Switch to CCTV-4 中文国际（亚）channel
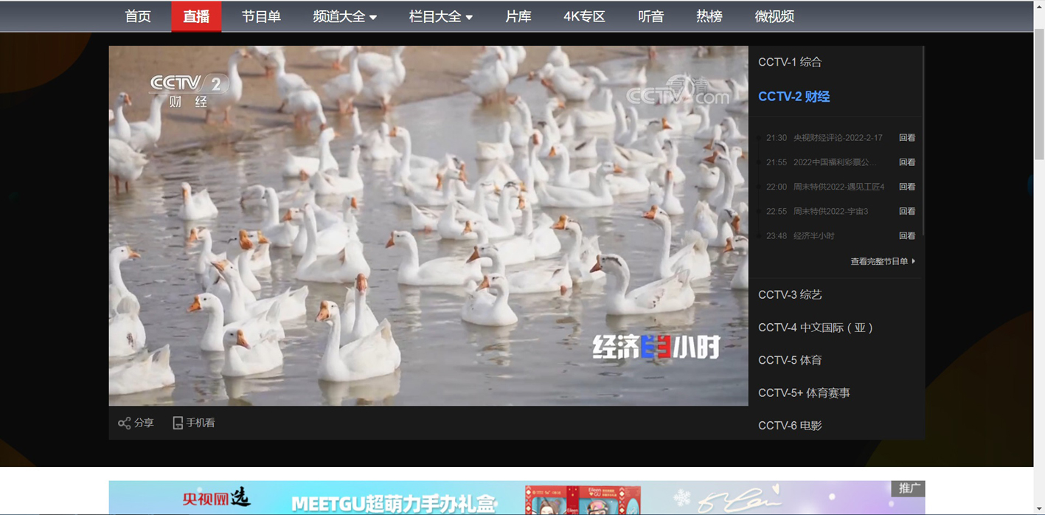 coord(816,328)
